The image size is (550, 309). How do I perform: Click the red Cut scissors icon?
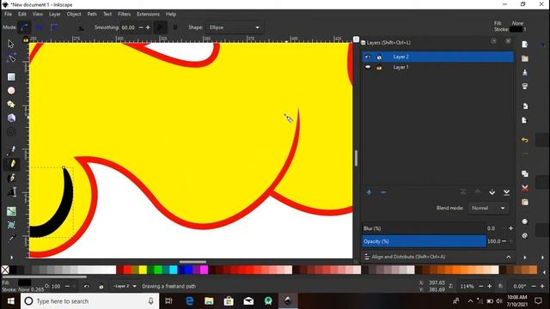(x=525, y=188)
